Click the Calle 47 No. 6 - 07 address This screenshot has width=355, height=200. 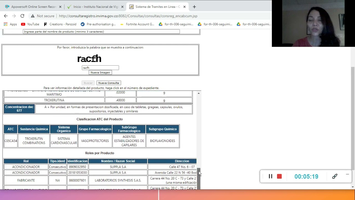point(172,167)
